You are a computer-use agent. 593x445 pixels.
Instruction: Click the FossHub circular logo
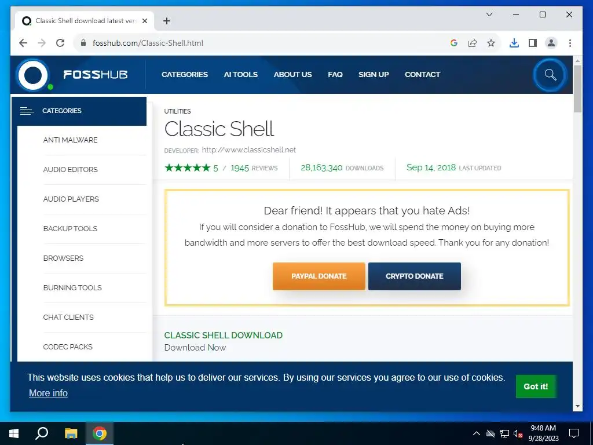(x=33, y=75)
